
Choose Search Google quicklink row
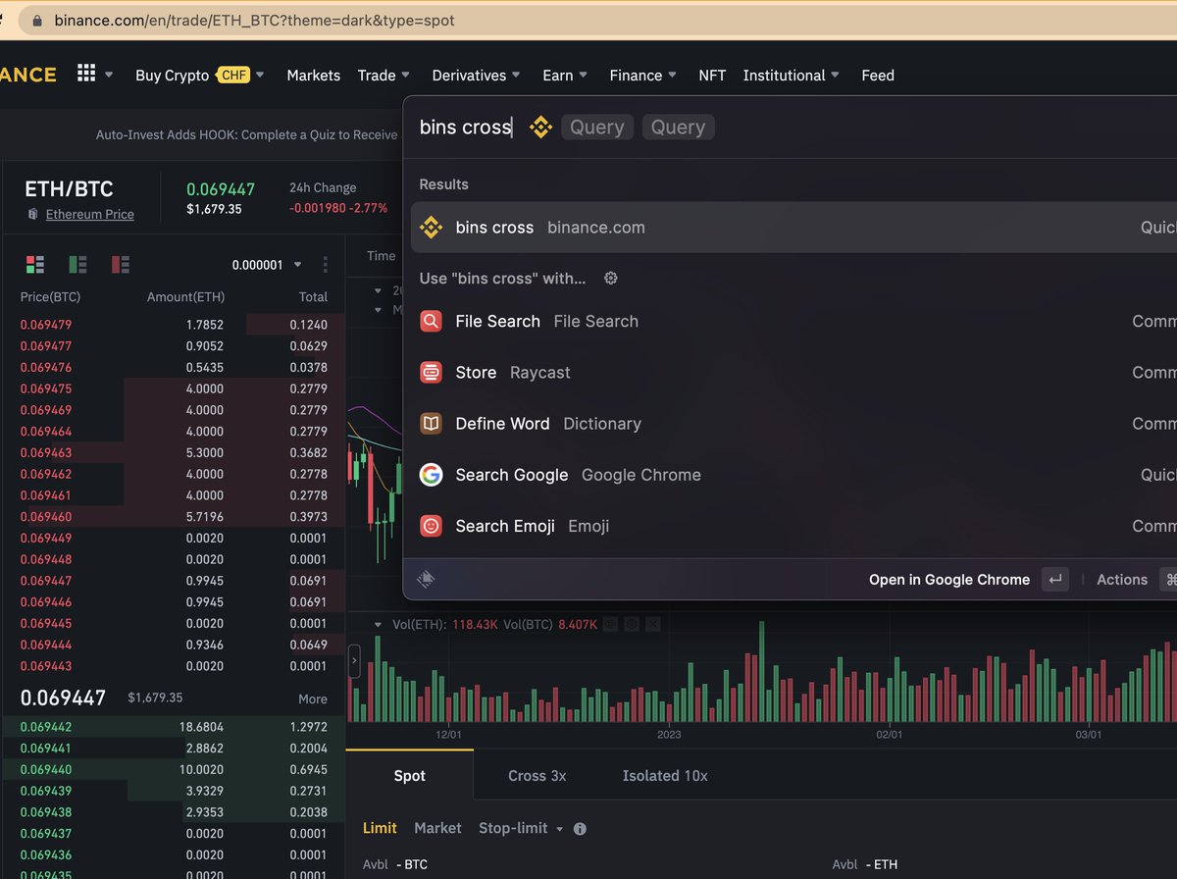coord(793,475)
